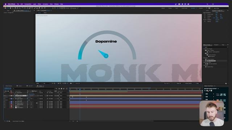Open the 1 View layout dropdown
Image resolution: width=232 pixels, height=130 pixels.
198,83
